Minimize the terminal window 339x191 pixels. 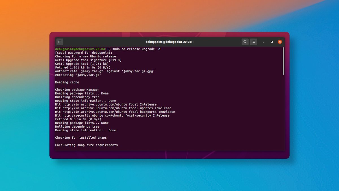tap(263, 42)
